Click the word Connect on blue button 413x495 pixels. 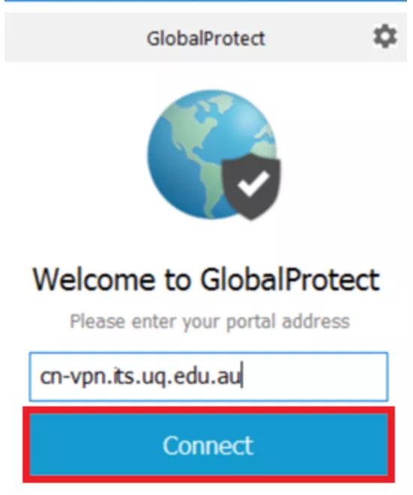click(x=208, y=445)
